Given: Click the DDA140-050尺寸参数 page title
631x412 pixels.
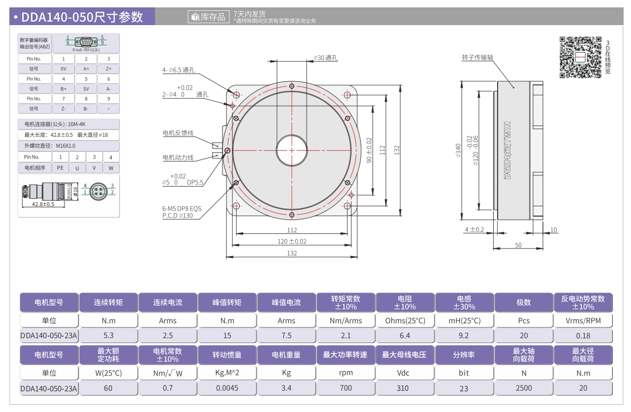Looking at the screenshot, I should (x=82, y=17).
